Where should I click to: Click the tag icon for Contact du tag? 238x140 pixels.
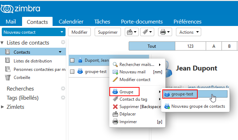pyautogui.click(x=115, y=99)
